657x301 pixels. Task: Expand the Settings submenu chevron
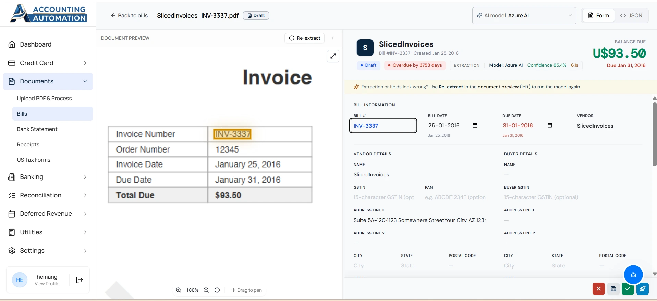pyautogui.click(x=85, y=251)
